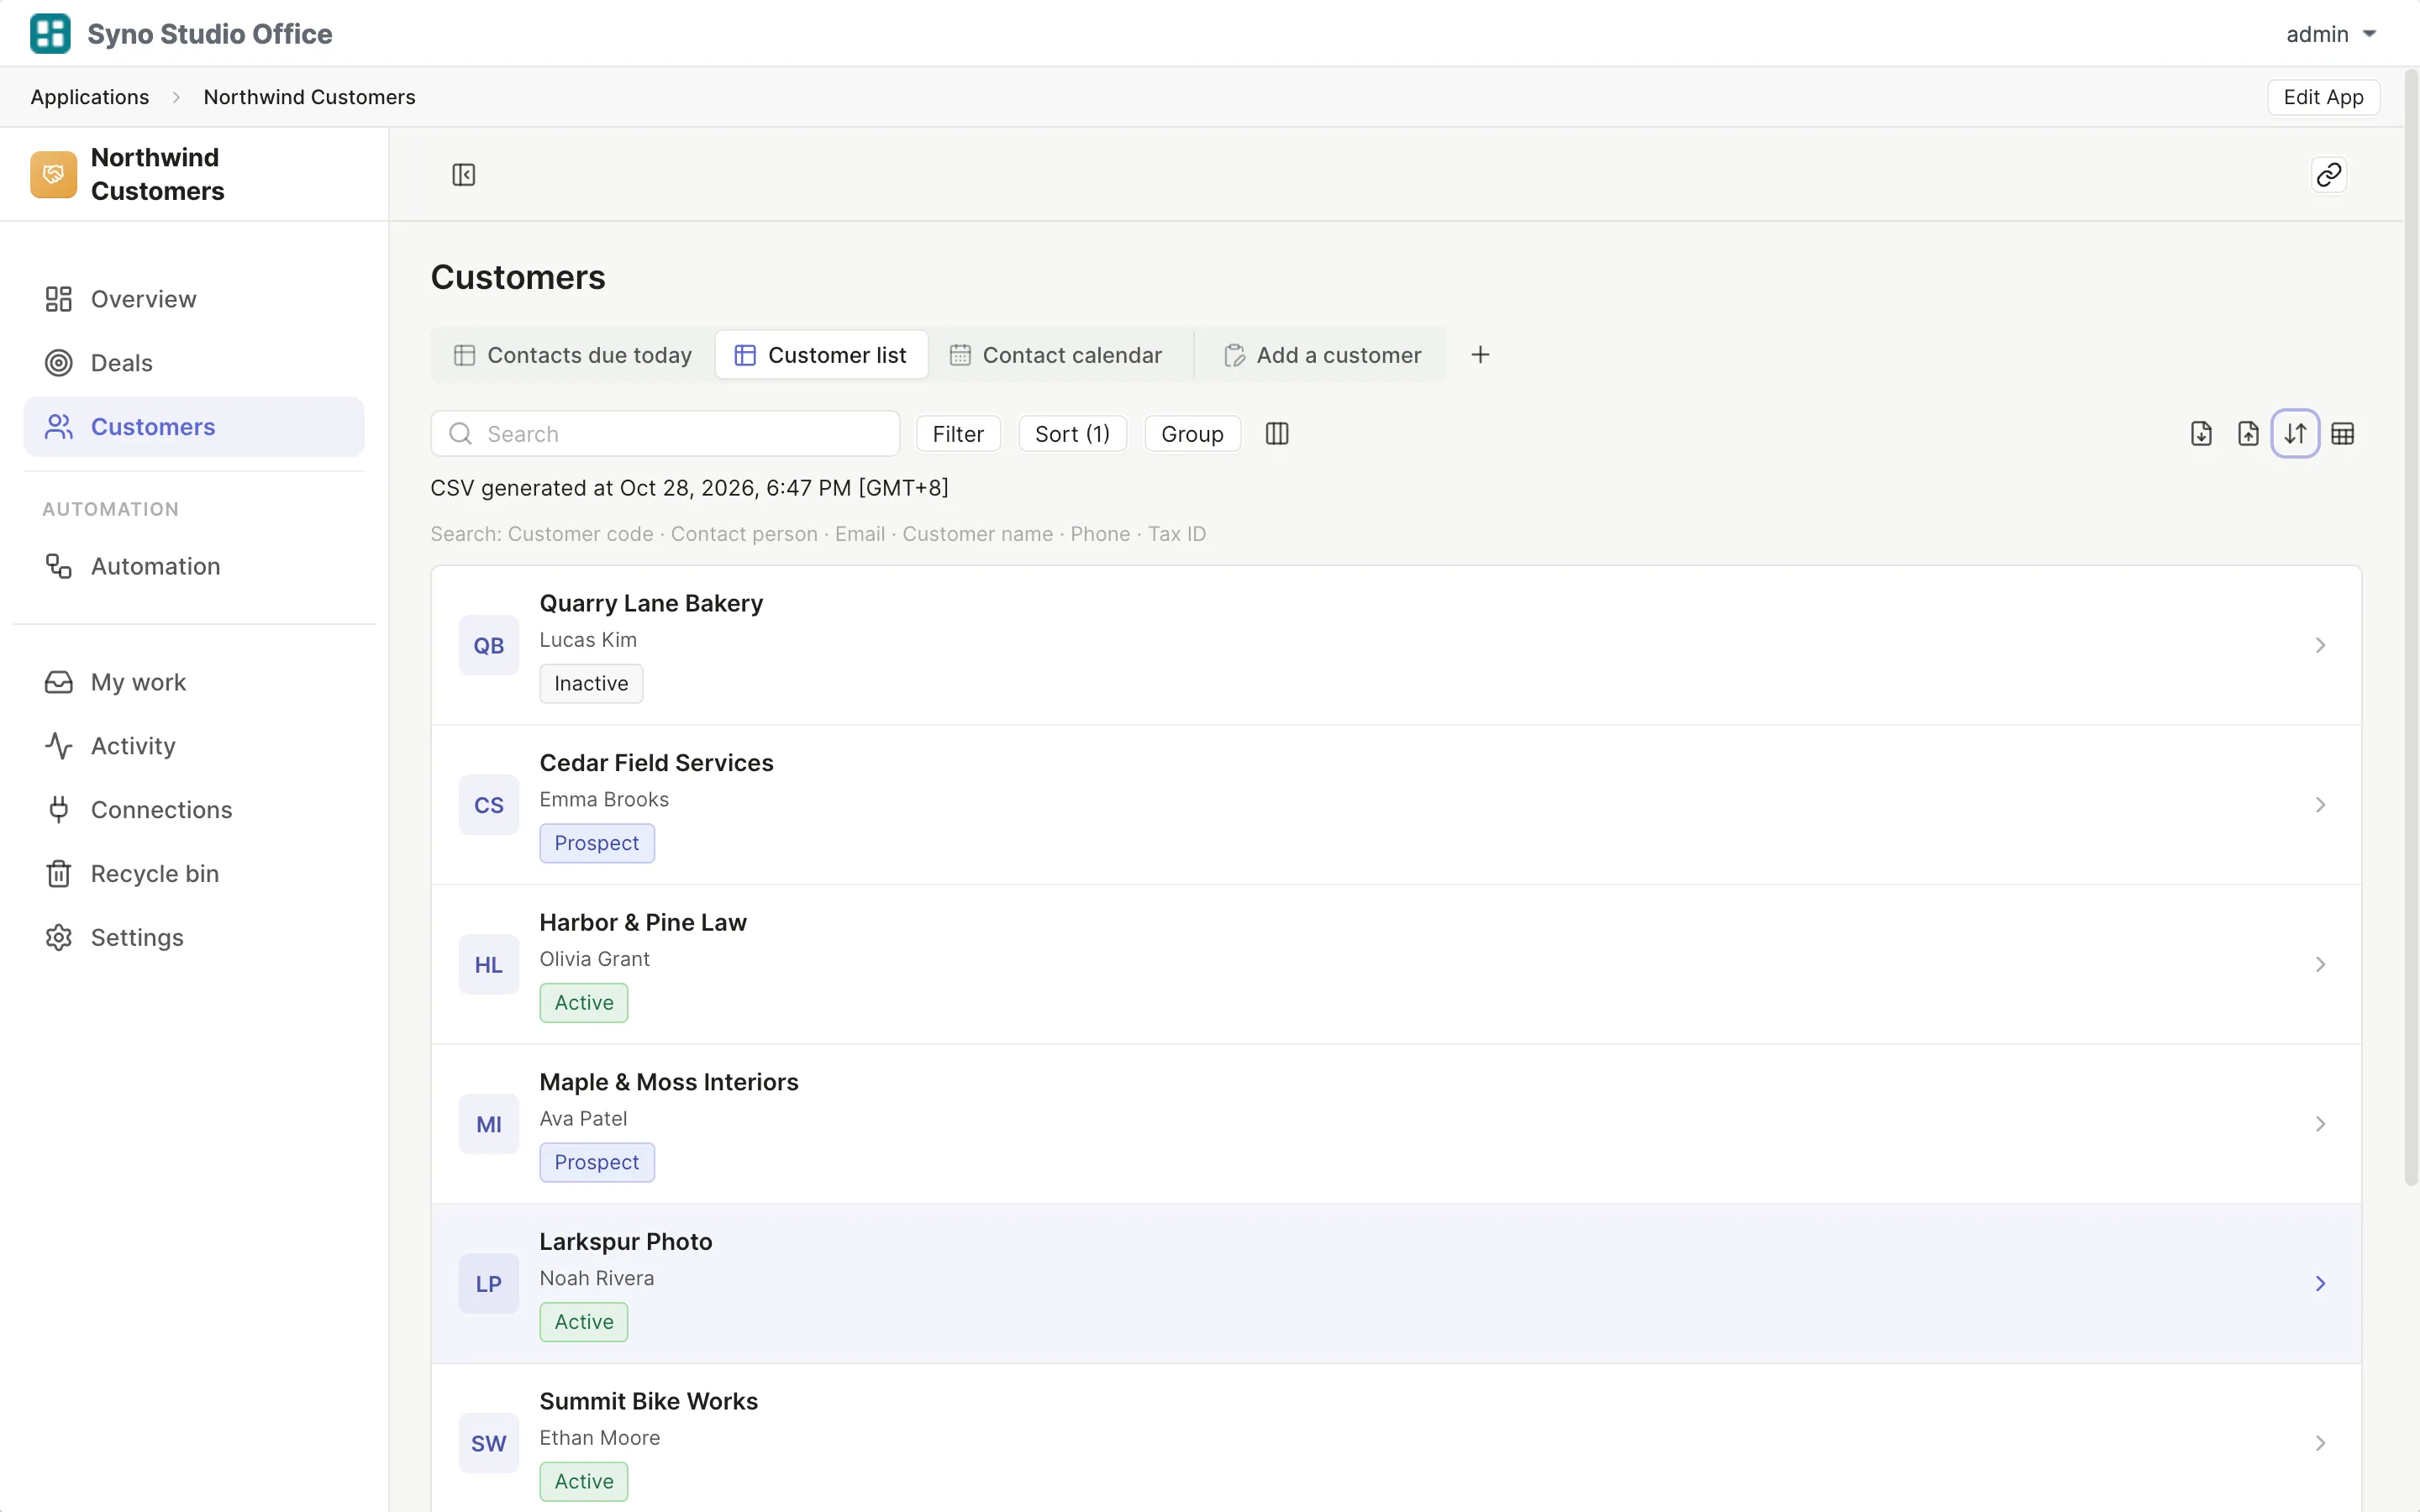
Task: Click the Syno Studio Office logo icon
Action: (x=50, y=33)
